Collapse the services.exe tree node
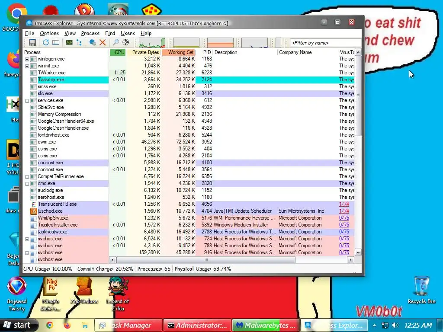The image size is (443, 332). [27, 101]
